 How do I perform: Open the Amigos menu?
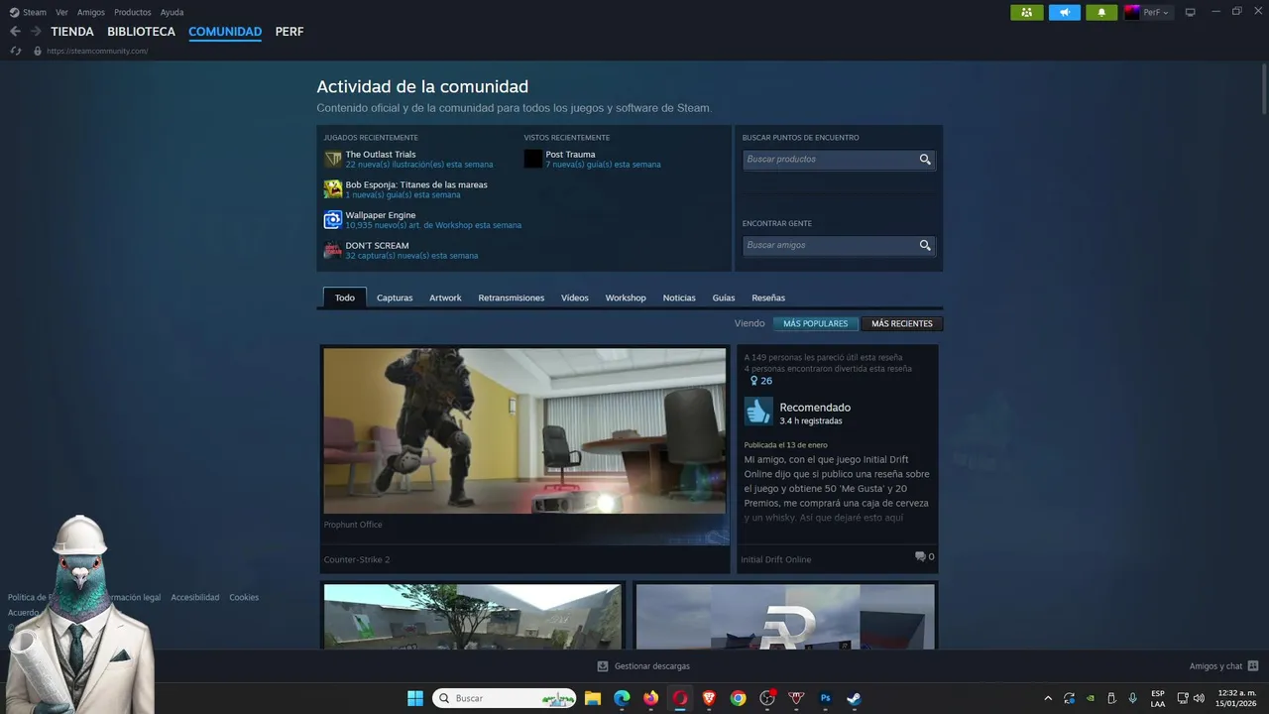coord(91,12)
